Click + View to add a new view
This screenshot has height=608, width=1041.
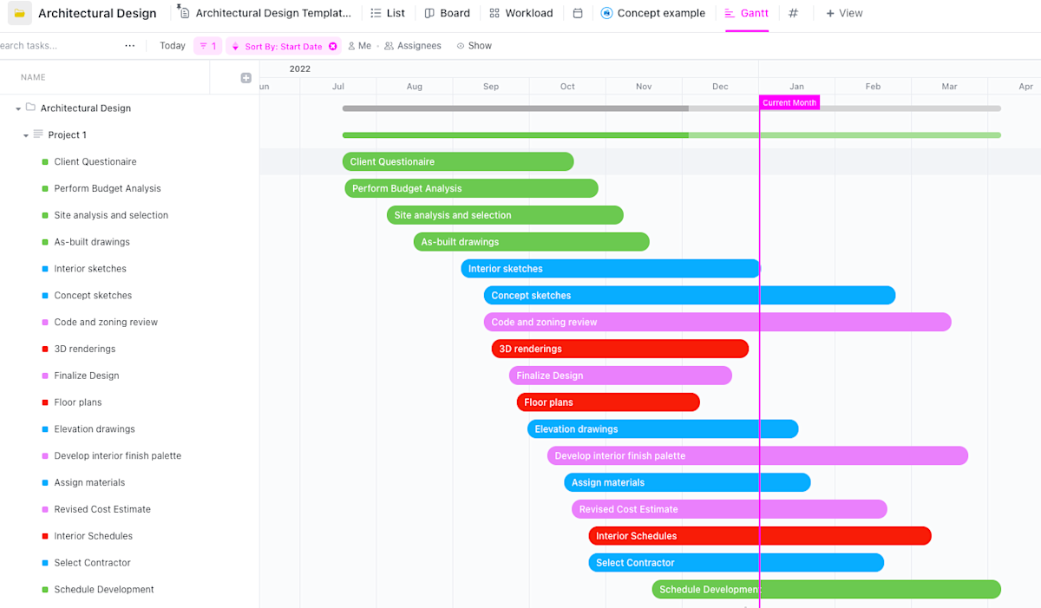pyautogui.click(x=843, y=13)
